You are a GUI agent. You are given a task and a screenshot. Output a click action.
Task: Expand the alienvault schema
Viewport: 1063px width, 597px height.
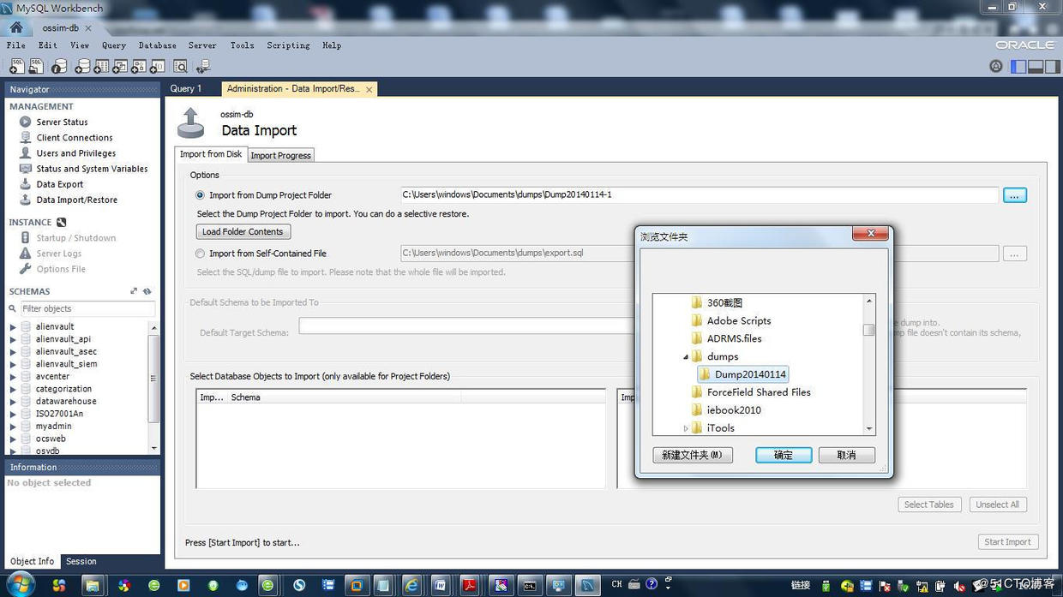pyautogui.click(x=13, y=326)
